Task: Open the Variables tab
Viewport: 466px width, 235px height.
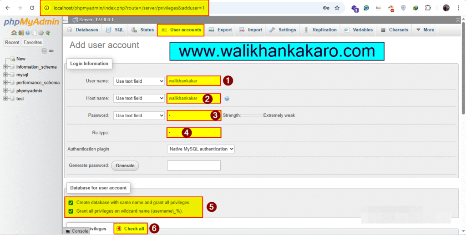Action: (359, 30)
